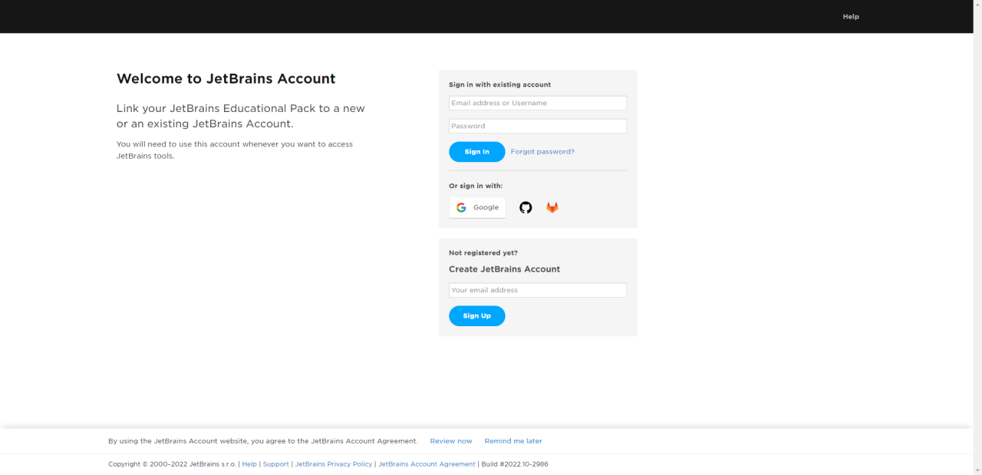This screenshot has width=982, height=475.
Task: Click the Email address or Username field
Action: tap(538, 103)
